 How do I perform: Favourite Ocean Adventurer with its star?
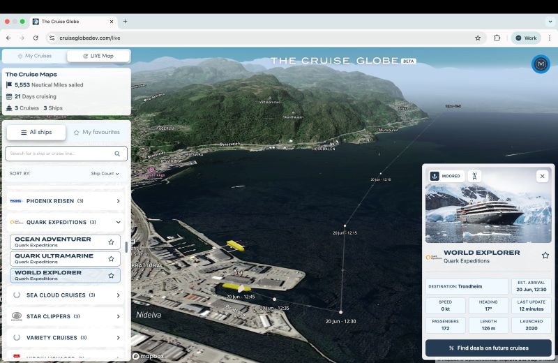click(111, 242)
